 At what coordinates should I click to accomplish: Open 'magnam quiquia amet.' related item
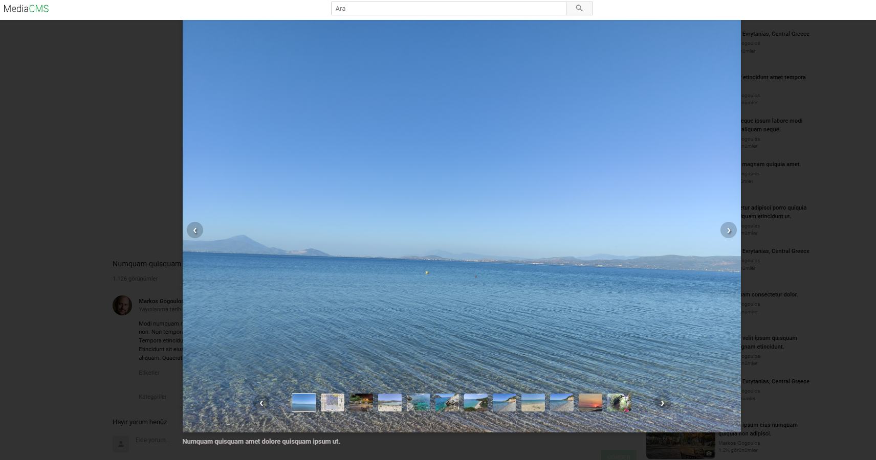pos(771,165)
